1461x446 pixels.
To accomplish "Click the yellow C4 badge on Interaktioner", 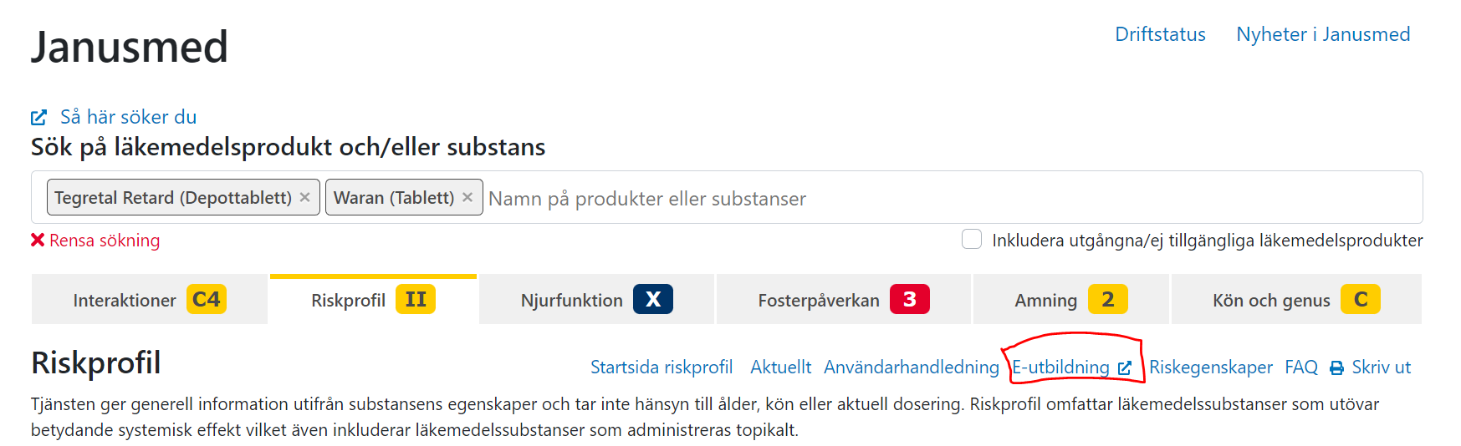I will click(x=206, y=299).
